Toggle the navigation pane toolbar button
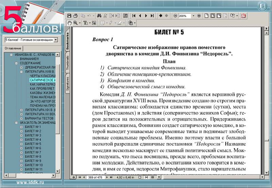Image resolution: width=272 pixels, height=188 pixels. point(125,16)
